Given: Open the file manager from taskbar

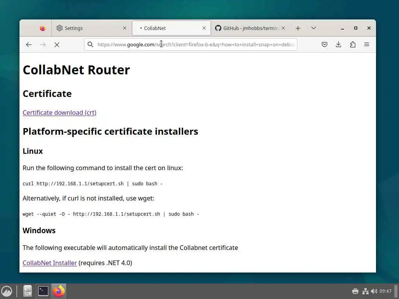Looking at the screenshot, I should point(28,291).
